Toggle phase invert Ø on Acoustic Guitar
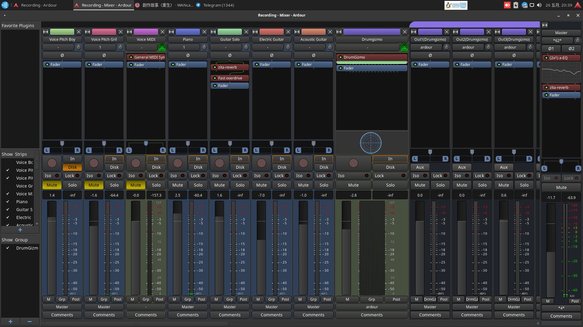The image size is (583, 327). point(314,55)
